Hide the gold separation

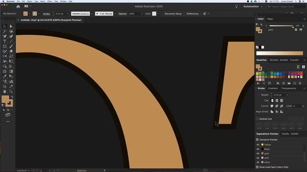tap(258, 153)
